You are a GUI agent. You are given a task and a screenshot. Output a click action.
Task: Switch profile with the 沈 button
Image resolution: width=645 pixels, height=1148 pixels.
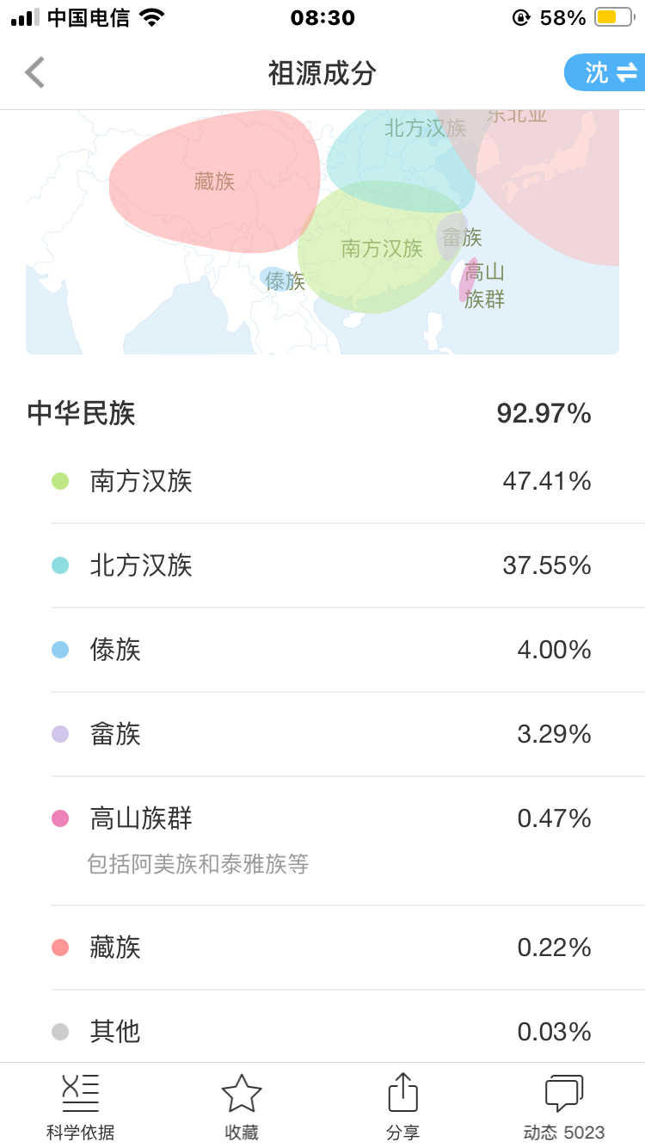pyautogui.click(x=605, y=73)
